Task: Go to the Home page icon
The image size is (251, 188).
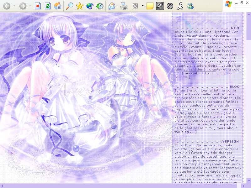Action: click(58, 6)
